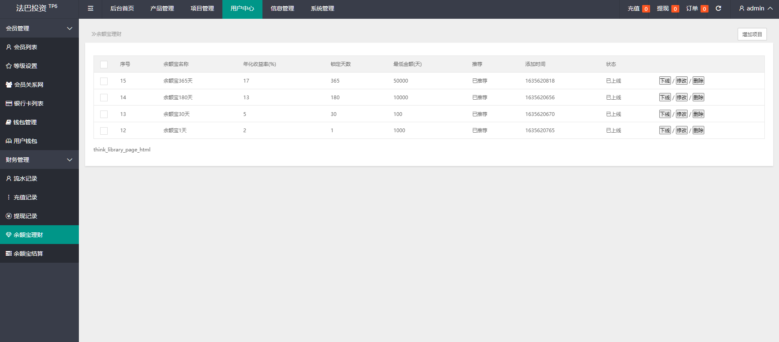The height and width of the screenshot is (342, 779).
Task: Collapse the 财务管理 sidebar section
Action: tap(70, 160)
